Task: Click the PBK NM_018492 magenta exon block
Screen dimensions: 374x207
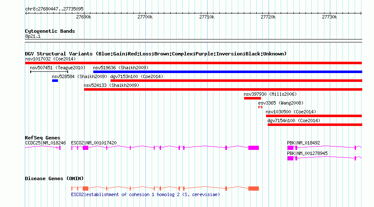Action: 290,148
